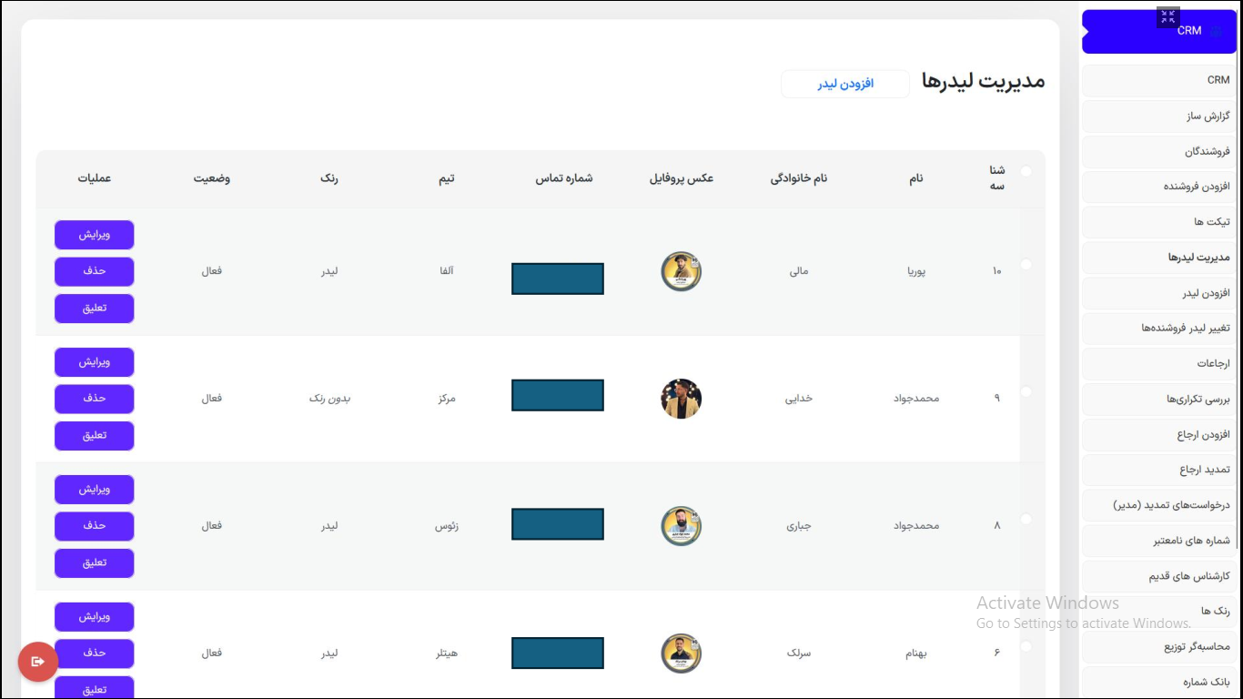
Task: Click the افزودن لیدر button beside the page title
Action: pos(844,84)
